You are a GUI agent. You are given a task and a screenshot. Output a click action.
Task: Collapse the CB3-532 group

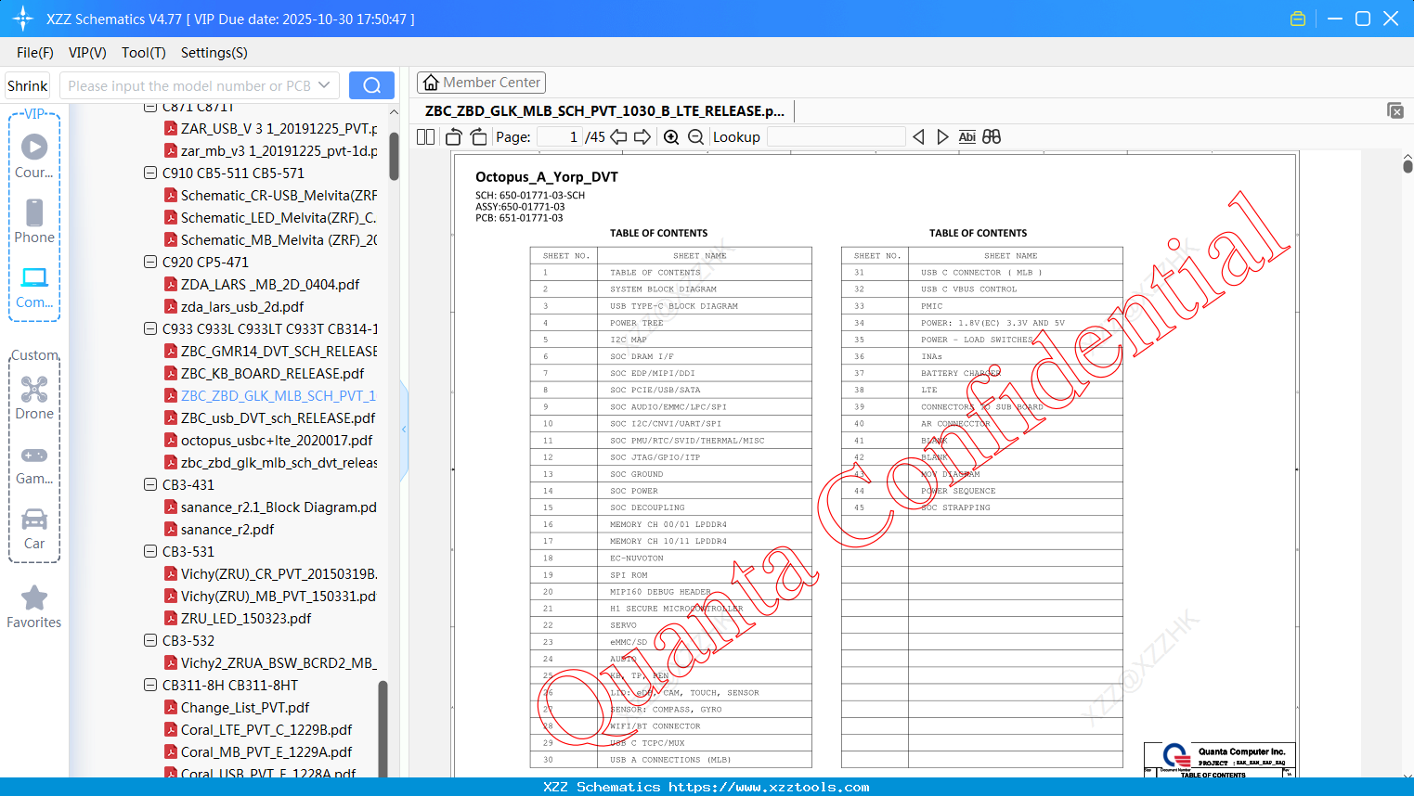coord(150,640)
